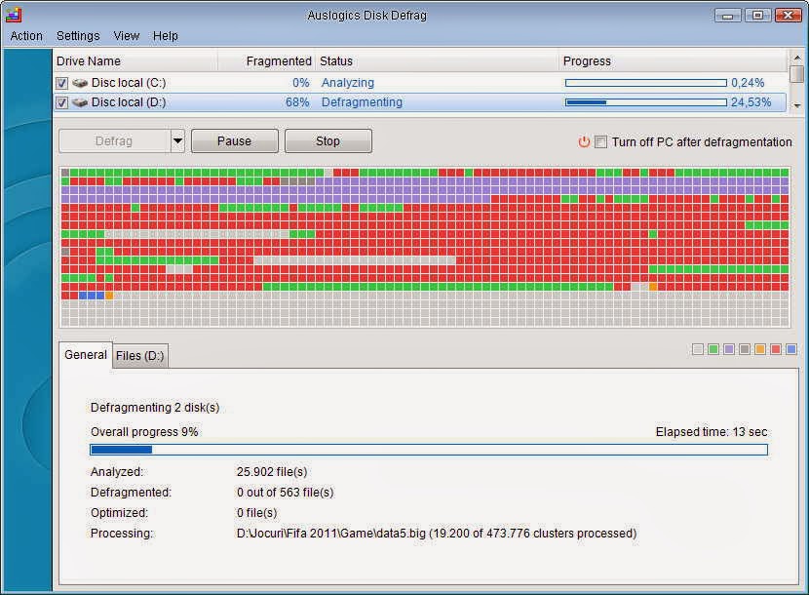Open the Action menu

[x=26, y=36]
